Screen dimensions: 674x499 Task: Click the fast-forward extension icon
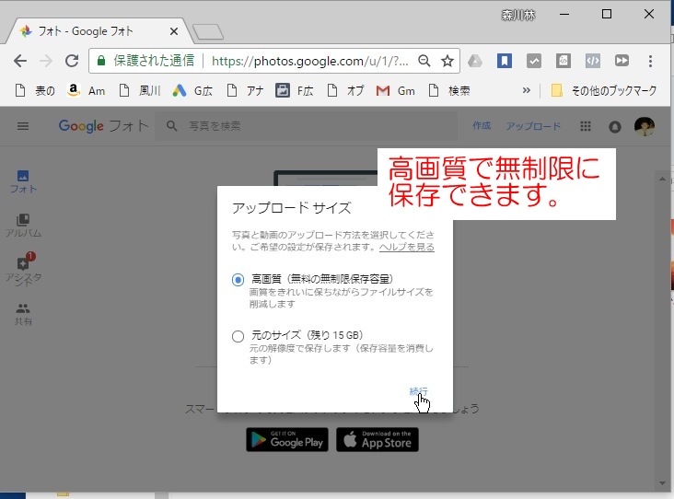coord(622,61)
